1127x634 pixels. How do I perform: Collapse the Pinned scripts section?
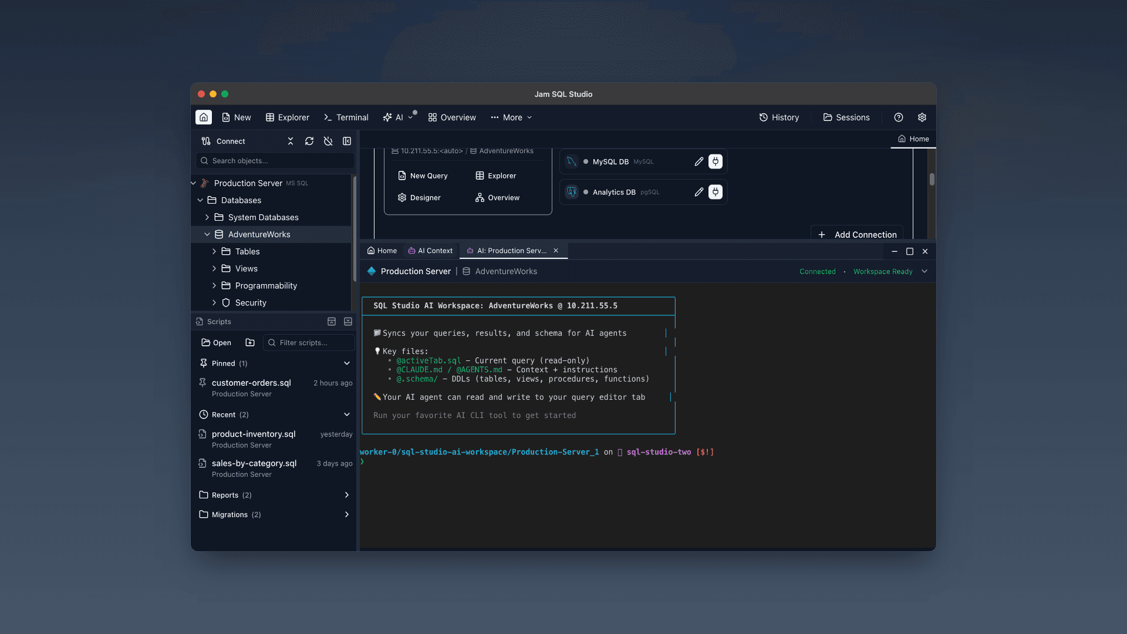pyautogui.click(x=347, y=363)
